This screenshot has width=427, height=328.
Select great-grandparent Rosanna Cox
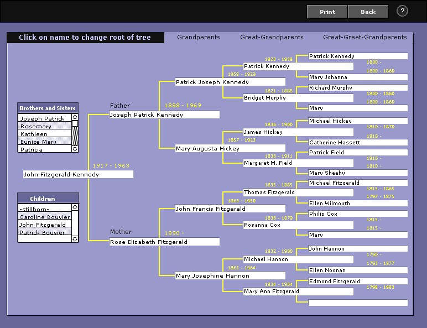point(298,225)
